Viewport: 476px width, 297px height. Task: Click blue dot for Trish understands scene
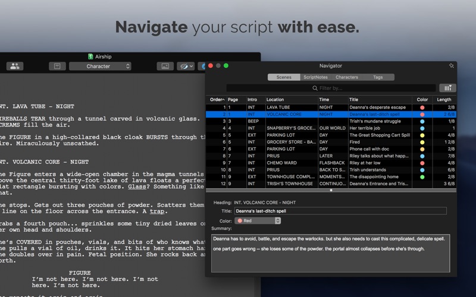click(422, 170)
